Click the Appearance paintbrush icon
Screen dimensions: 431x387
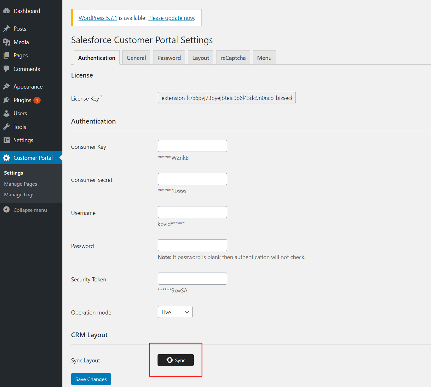point(6,87)
